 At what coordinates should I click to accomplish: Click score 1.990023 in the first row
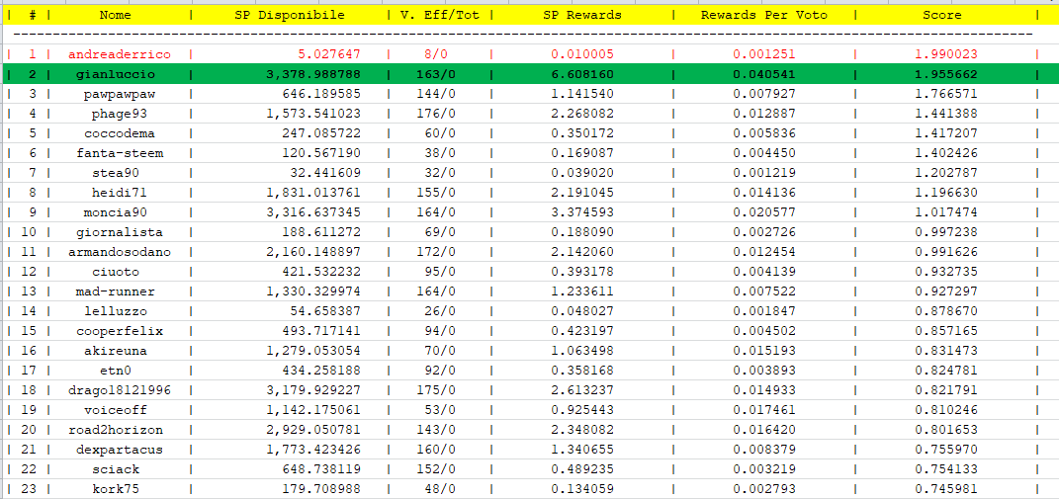tap(945, 54)
